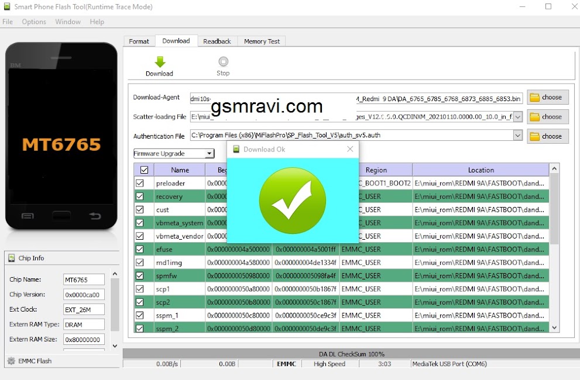Uncheck the vbmeta_vendor partition checkbox
The height and width of the screenshot is (380, 580).
(139, 236)
